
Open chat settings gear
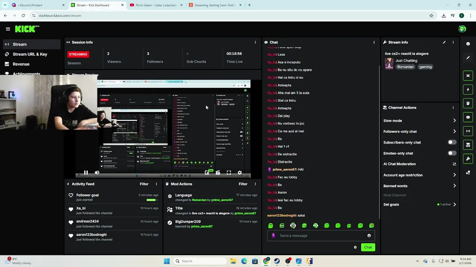tap(355, 247)
